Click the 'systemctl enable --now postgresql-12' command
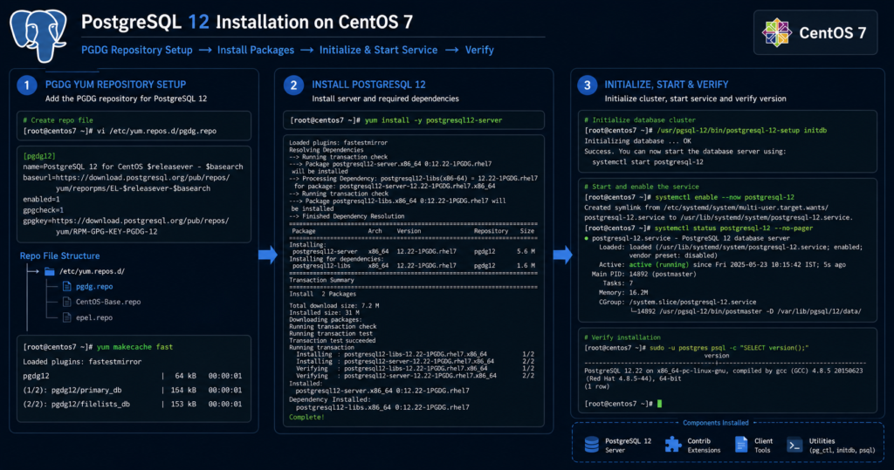The image size is (894, 470). pyautogui.click(x=725, y=197)
